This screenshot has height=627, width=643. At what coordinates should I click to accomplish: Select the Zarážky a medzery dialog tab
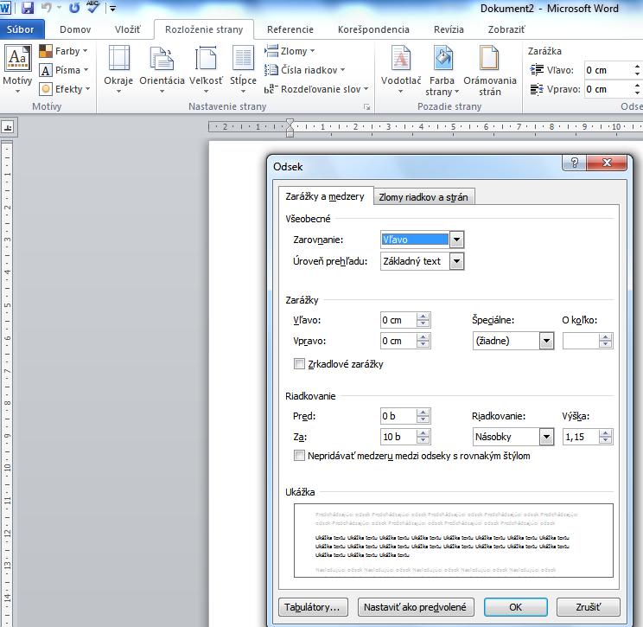(x=325, y=196)
